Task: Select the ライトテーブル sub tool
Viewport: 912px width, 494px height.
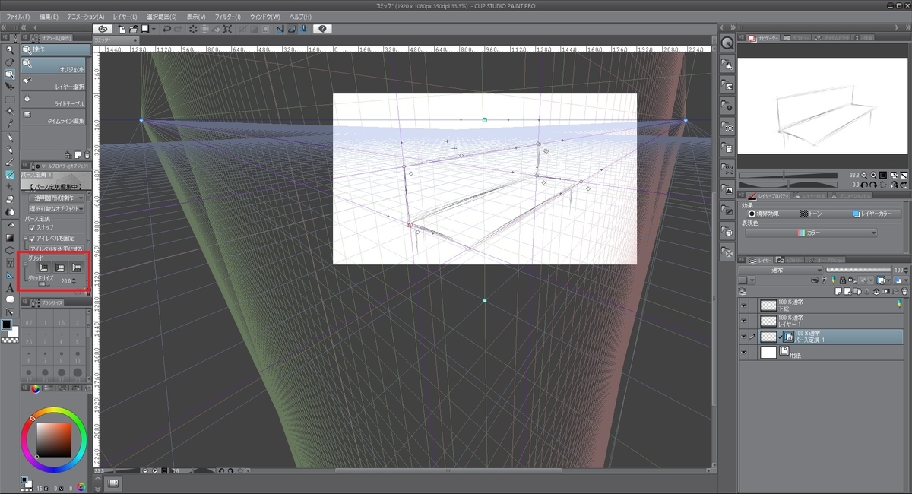Action: [x=54, y=100]
